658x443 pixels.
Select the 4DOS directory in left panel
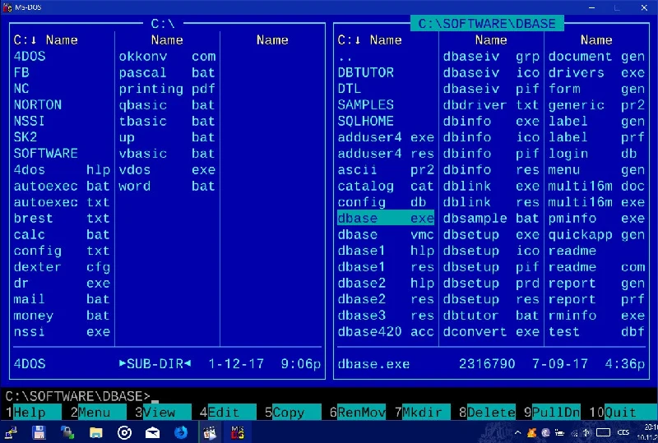pyautogui.click(x=62, y=56)
